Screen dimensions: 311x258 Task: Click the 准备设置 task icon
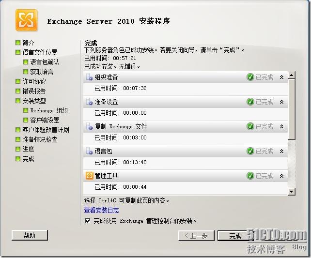[89, 102]
